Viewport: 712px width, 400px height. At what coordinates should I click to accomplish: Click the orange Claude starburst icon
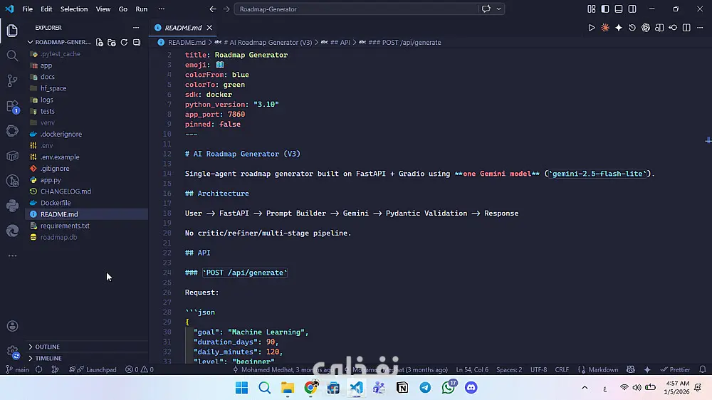tap(604, 28)
